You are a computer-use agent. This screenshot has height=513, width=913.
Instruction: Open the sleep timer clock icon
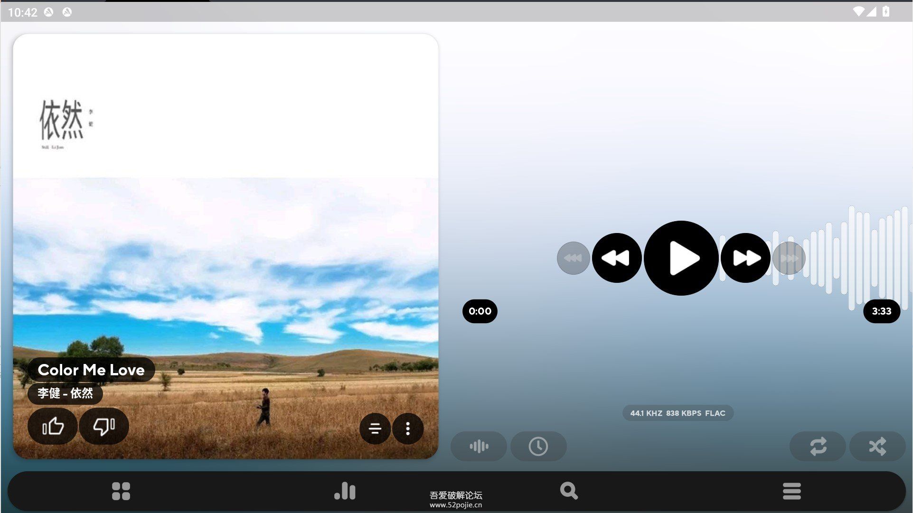(x=538, y=446)
